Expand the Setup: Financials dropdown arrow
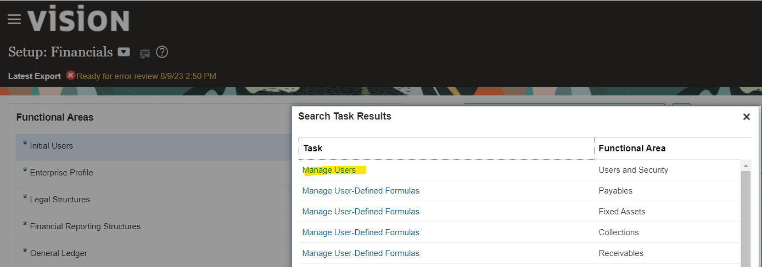Image resolution: width=762 pixels, height=267 pixels. tap(125, 52)
